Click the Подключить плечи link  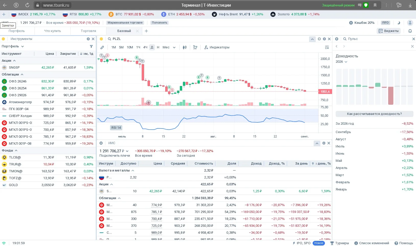tap(115, 156)
